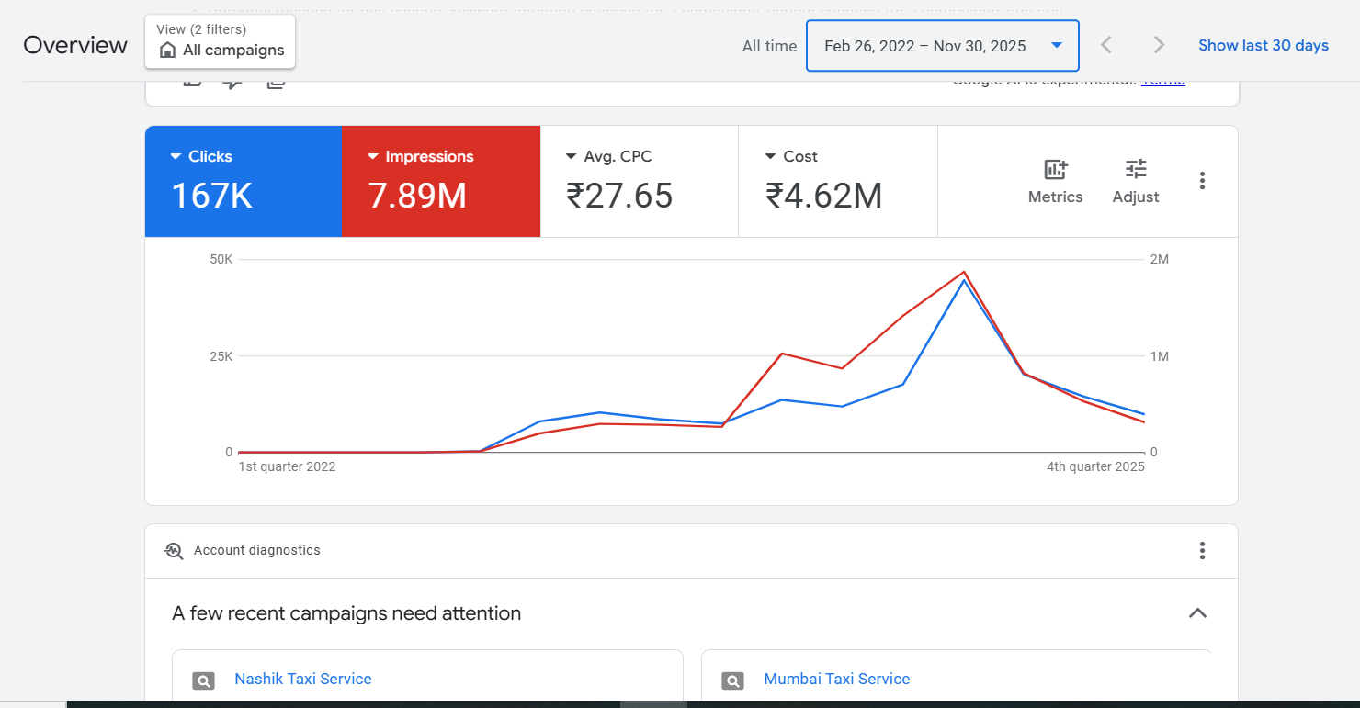
Task: Collapse the campaigns need attention section
Action: (x=1197, y=613)
